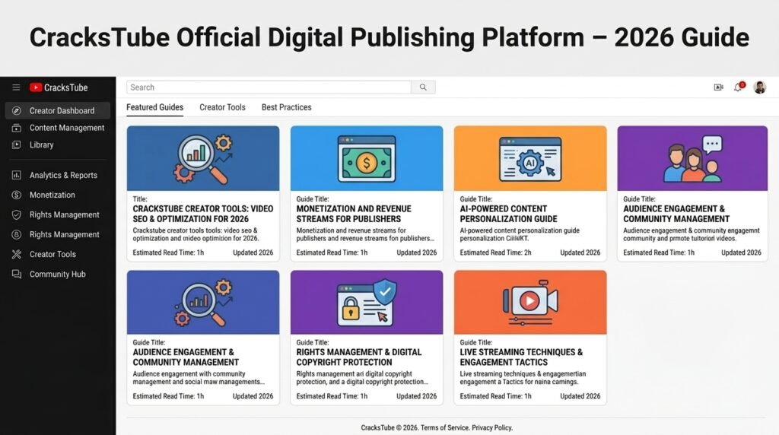779x435 pixels.
Task: Focus the Search input field
Action: 269,87
